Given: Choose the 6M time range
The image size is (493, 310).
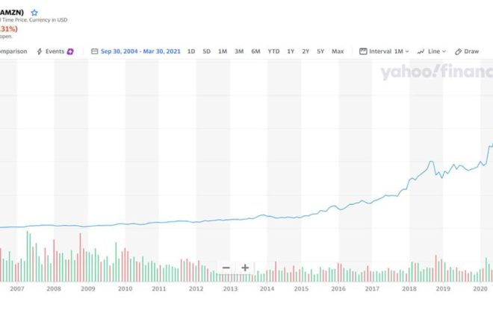Looking at the screenshot, I should click(255, 51).
